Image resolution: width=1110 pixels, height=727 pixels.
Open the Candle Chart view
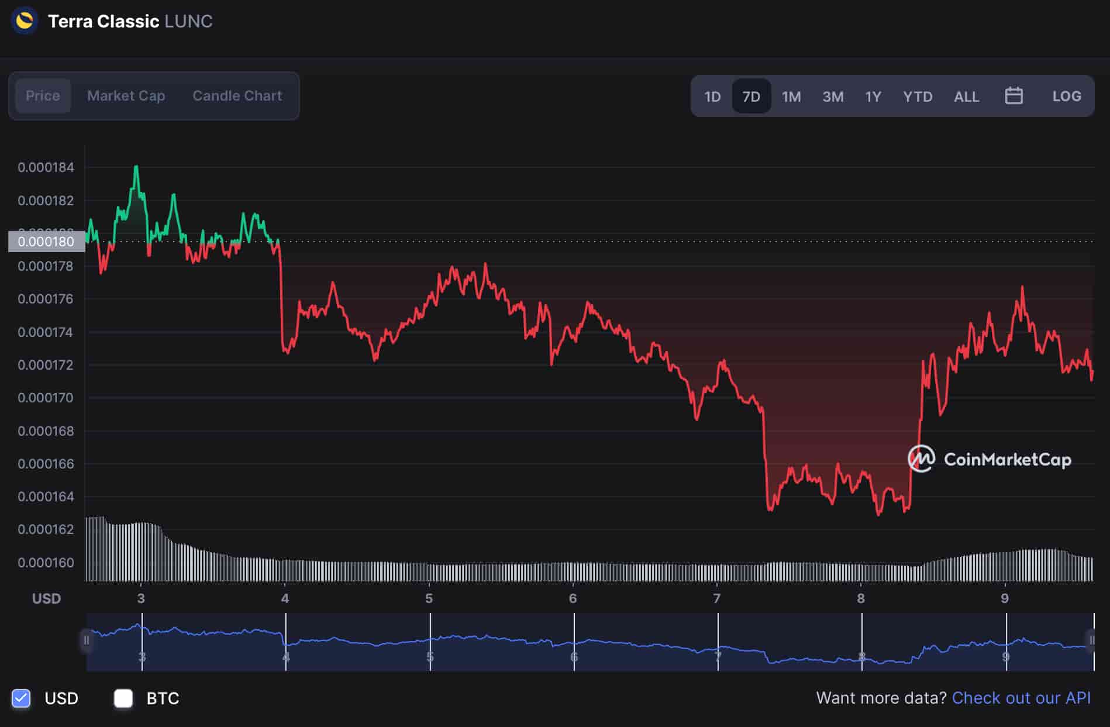pyautogui.click(x=237, y=95)
